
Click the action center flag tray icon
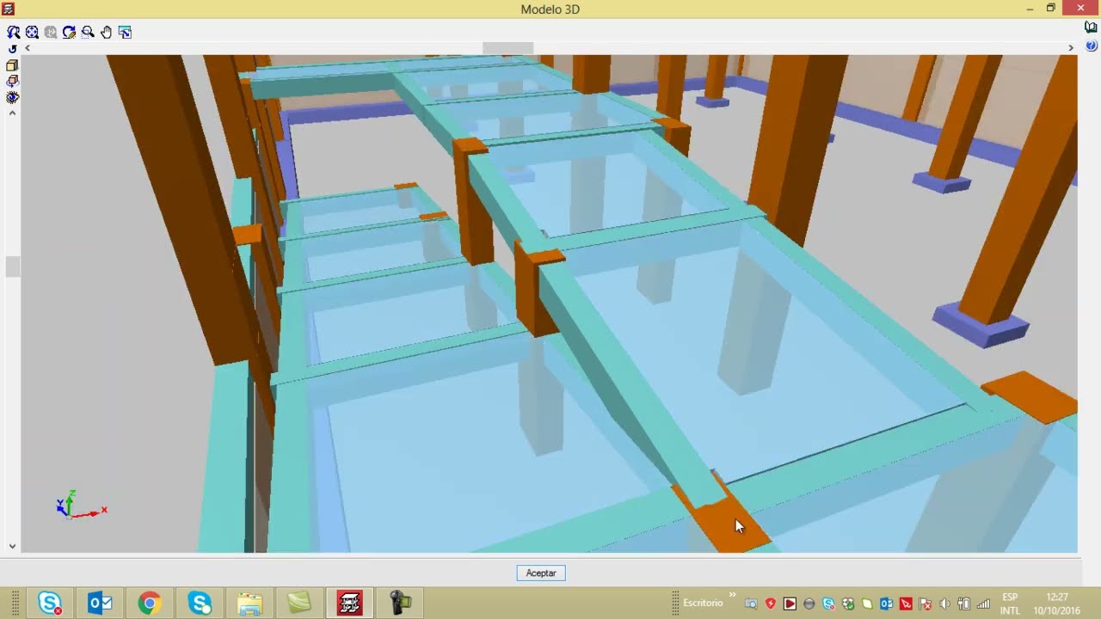926,604
